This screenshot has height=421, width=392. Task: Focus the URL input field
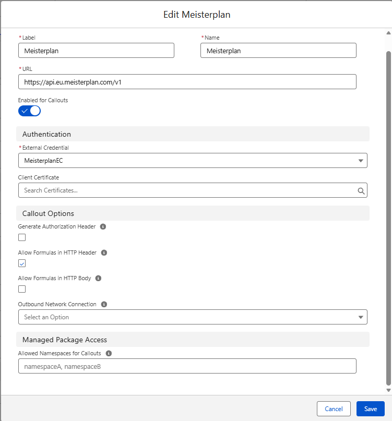(x=187, y=82)
